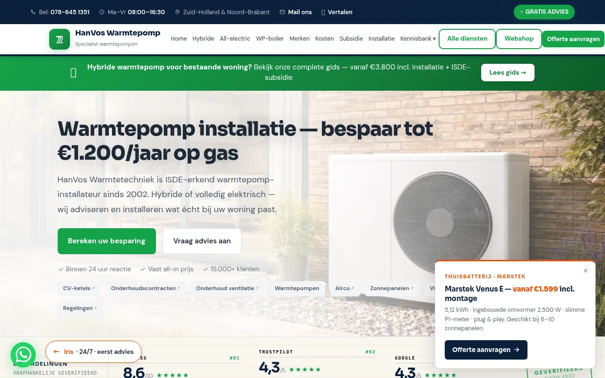Close the Marstek popup

coord(586,271)
